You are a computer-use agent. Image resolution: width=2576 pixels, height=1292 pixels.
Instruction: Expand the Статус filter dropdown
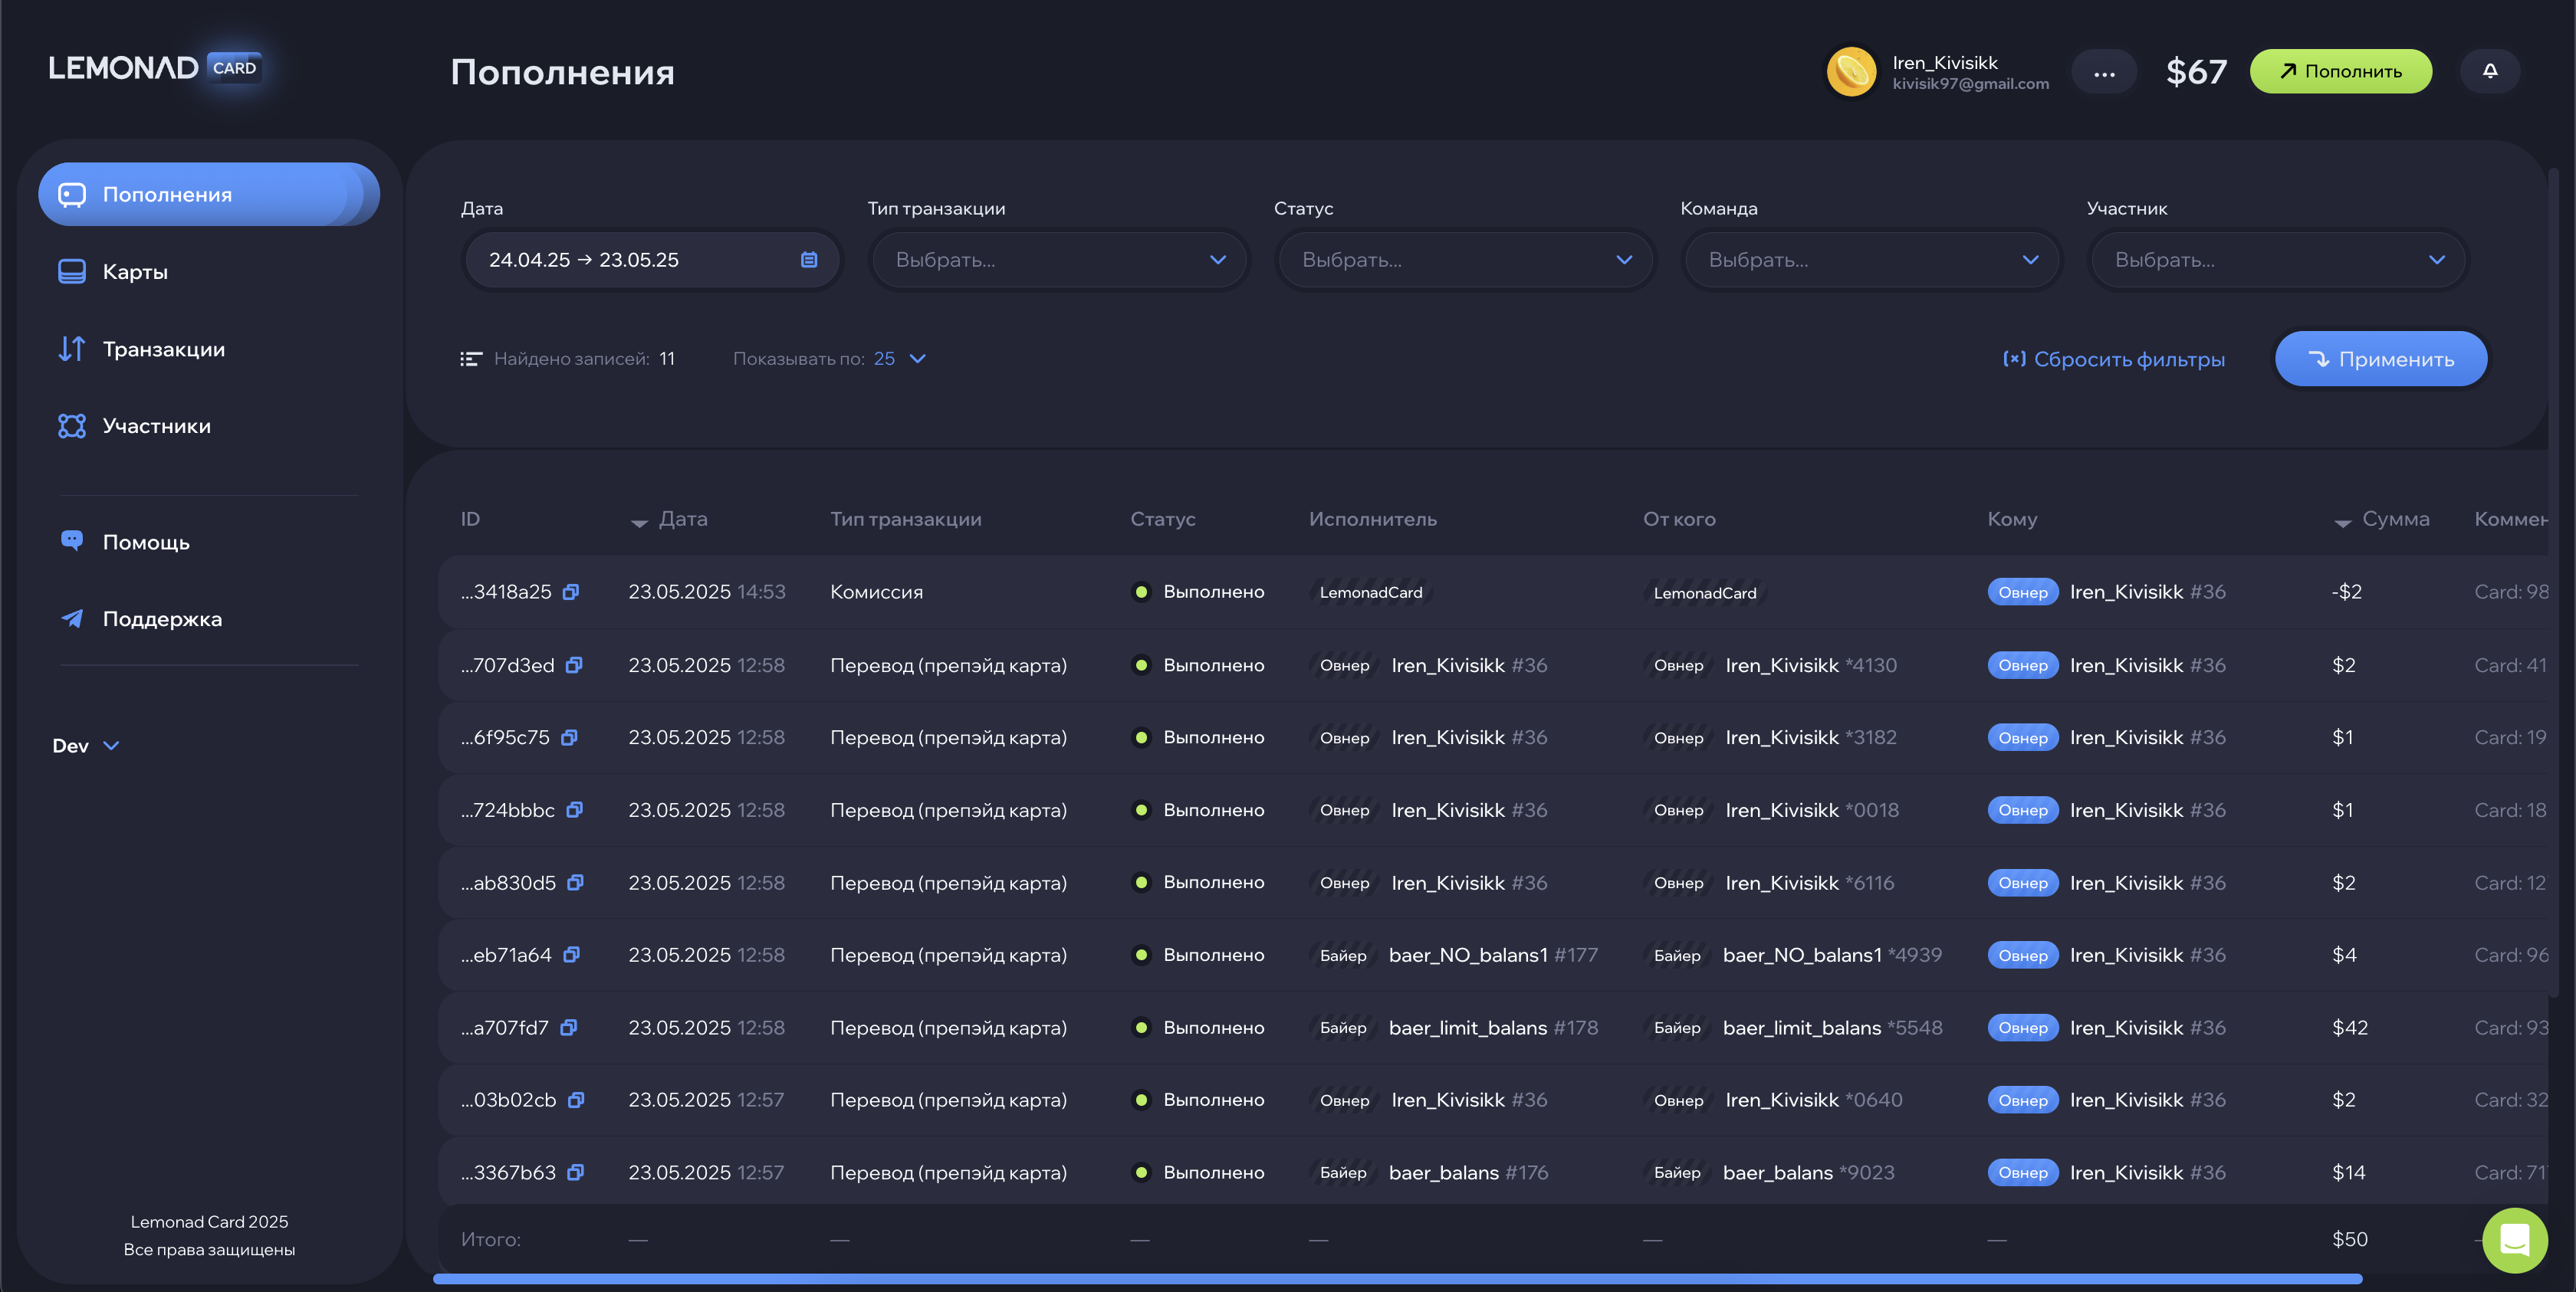tap(1465, 260)
